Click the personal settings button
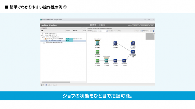The width and height of the screenshot is (195, 109). point(135,25)
